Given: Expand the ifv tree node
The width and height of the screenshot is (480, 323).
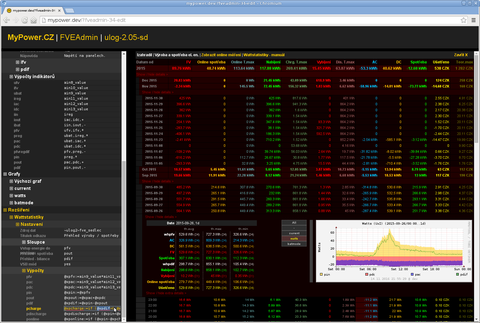Looking at the screenshot, I should pos(17,62).
